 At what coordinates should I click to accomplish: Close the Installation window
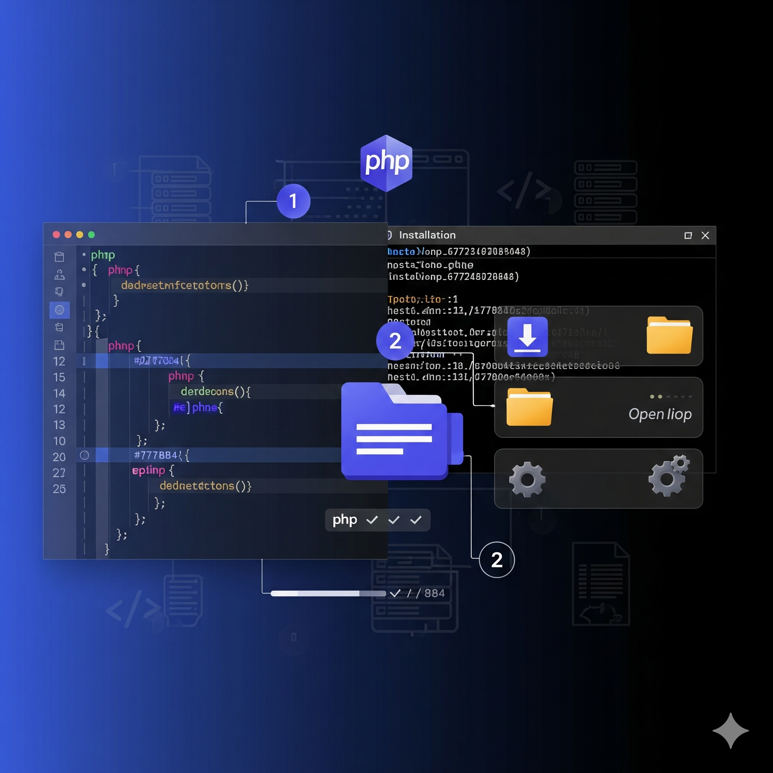click(x=705, y=236)
